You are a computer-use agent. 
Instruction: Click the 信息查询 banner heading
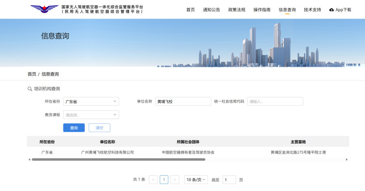55,36
